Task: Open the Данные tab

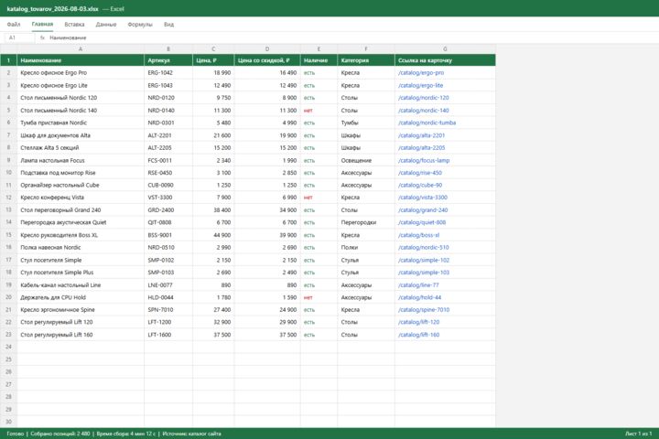Action: point(106,25)
